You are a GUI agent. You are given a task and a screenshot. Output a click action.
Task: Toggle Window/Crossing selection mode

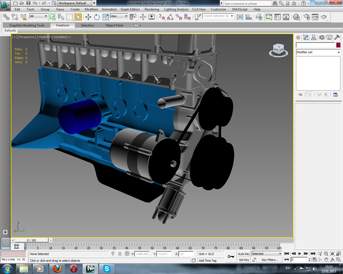[78, 17]
